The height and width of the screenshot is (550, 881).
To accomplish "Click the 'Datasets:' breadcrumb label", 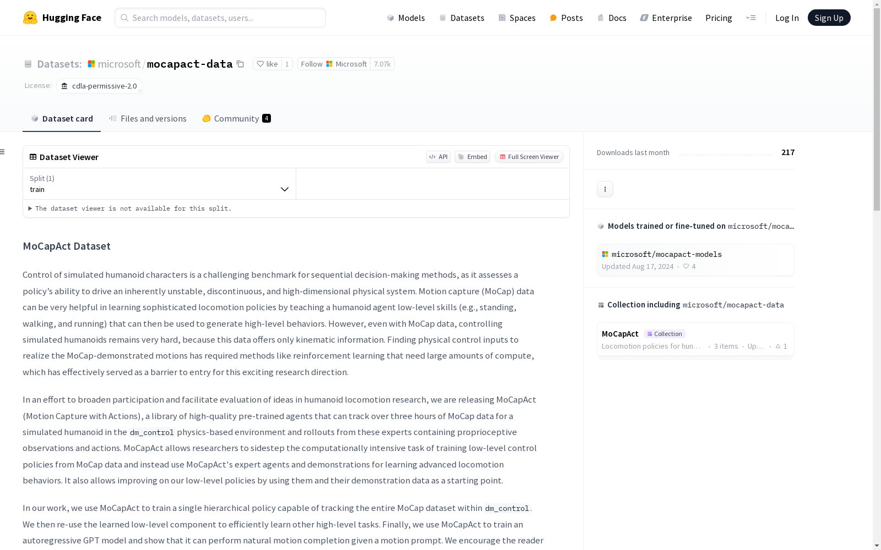I will pyautogui.click(x=59, y=64).
